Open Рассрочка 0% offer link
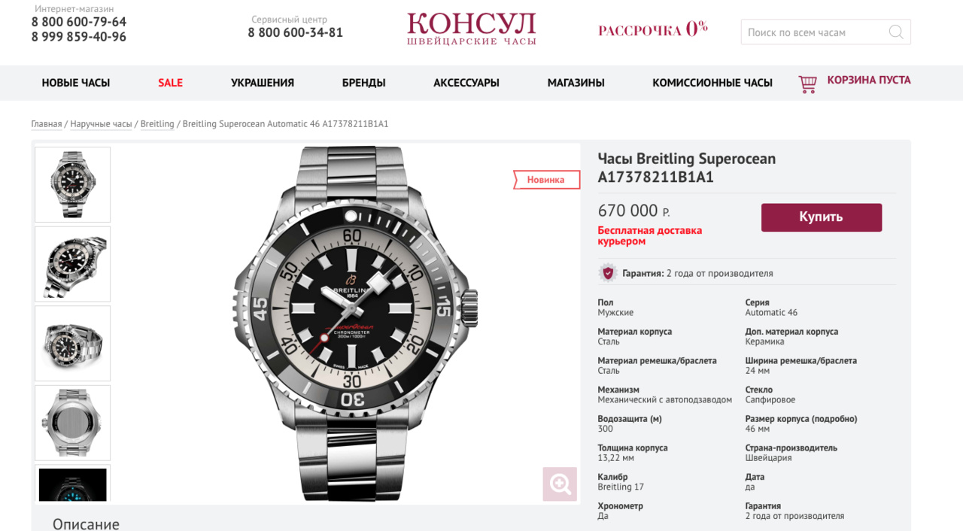Viewport: 963px width, 531px height. point(653,30)
